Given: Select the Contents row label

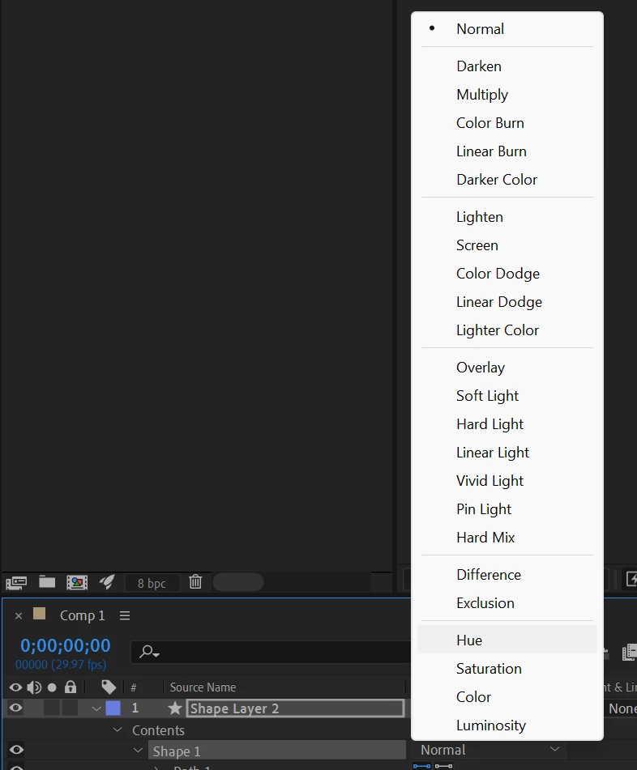Looking at the screenshot, I should (158, 730).
